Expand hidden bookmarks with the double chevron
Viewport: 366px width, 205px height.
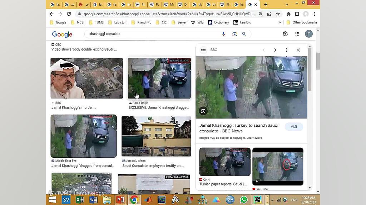click(280, 22)
